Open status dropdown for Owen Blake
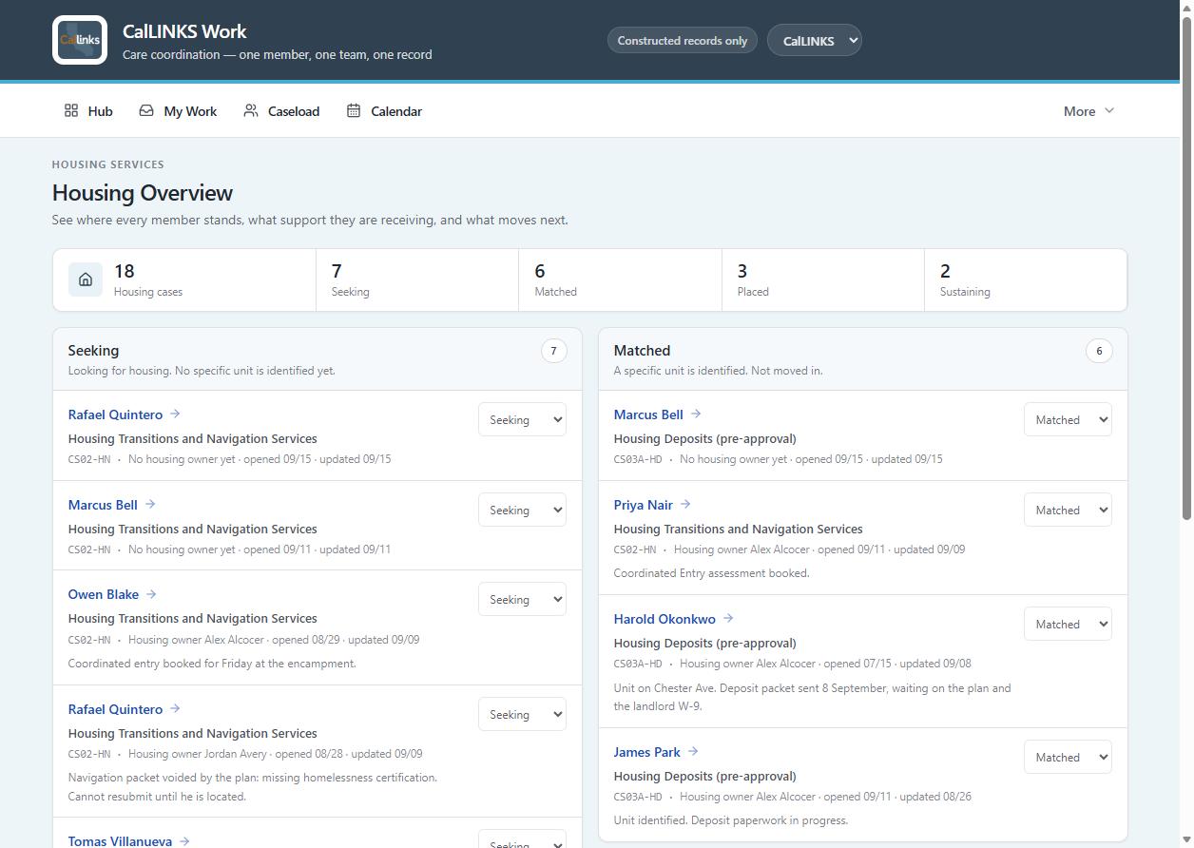This screenshot has width=1194, height=848. point(522,600)
